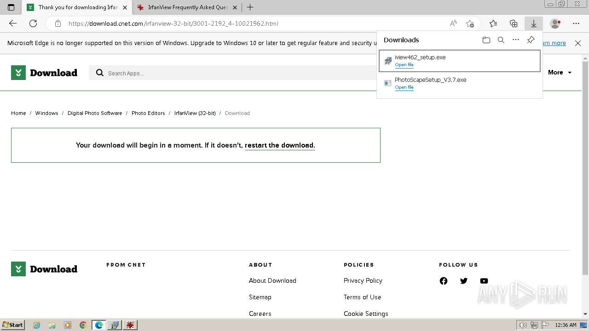Click the volume tray icon

pyautogui.click(x=523, y=325)
